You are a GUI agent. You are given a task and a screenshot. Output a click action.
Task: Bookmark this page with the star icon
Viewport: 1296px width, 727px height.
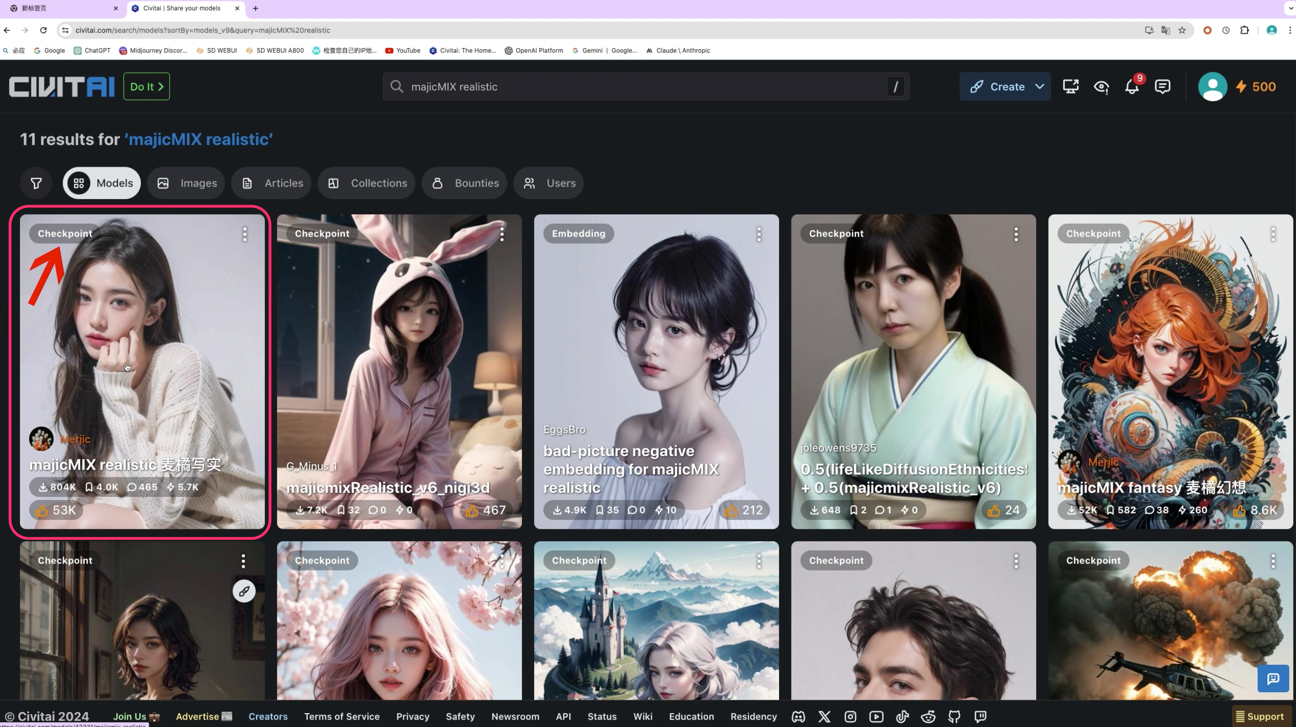coord(1183,30)
